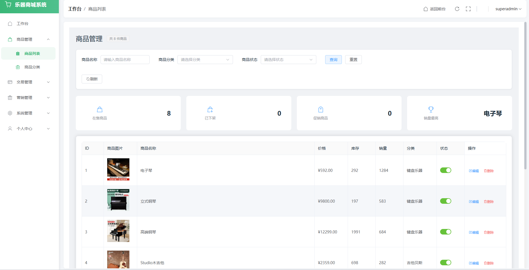Go to 工作台 in the sidebar

pos(22,24)
